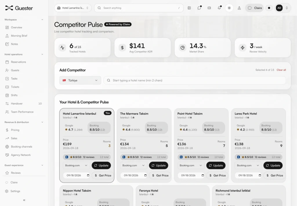Open the chat messages icon in top bar

[x=199, y=8]
